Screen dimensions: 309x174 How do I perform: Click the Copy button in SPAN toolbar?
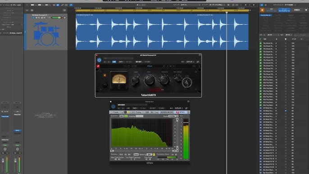156,112
